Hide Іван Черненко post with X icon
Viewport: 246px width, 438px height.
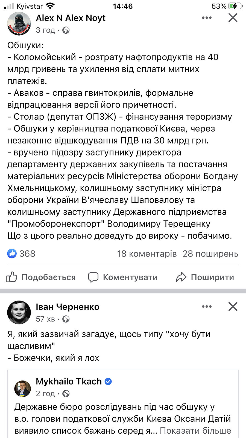233,307
